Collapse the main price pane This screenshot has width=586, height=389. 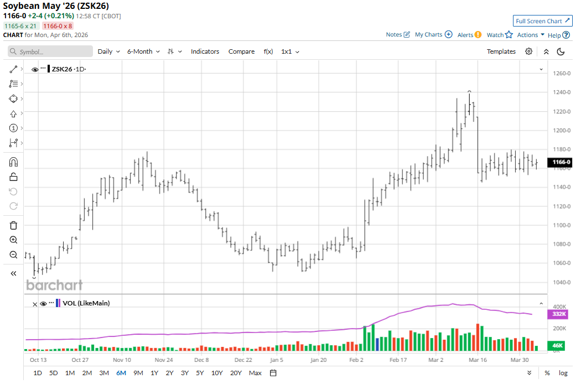tap(541, 70)
